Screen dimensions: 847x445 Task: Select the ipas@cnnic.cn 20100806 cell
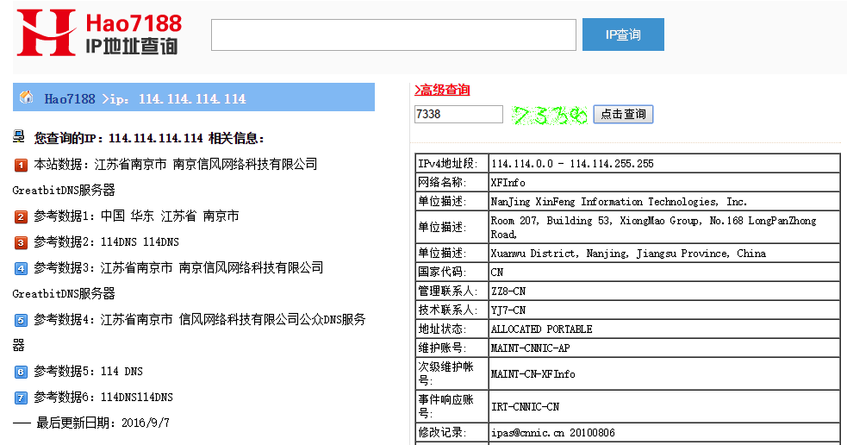pyautogui.click(x=663, y=433)
